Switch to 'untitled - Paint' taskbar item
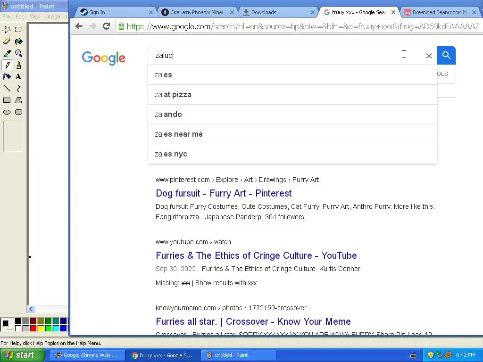Viewport: 483px width, 362px height. [238, 355]
